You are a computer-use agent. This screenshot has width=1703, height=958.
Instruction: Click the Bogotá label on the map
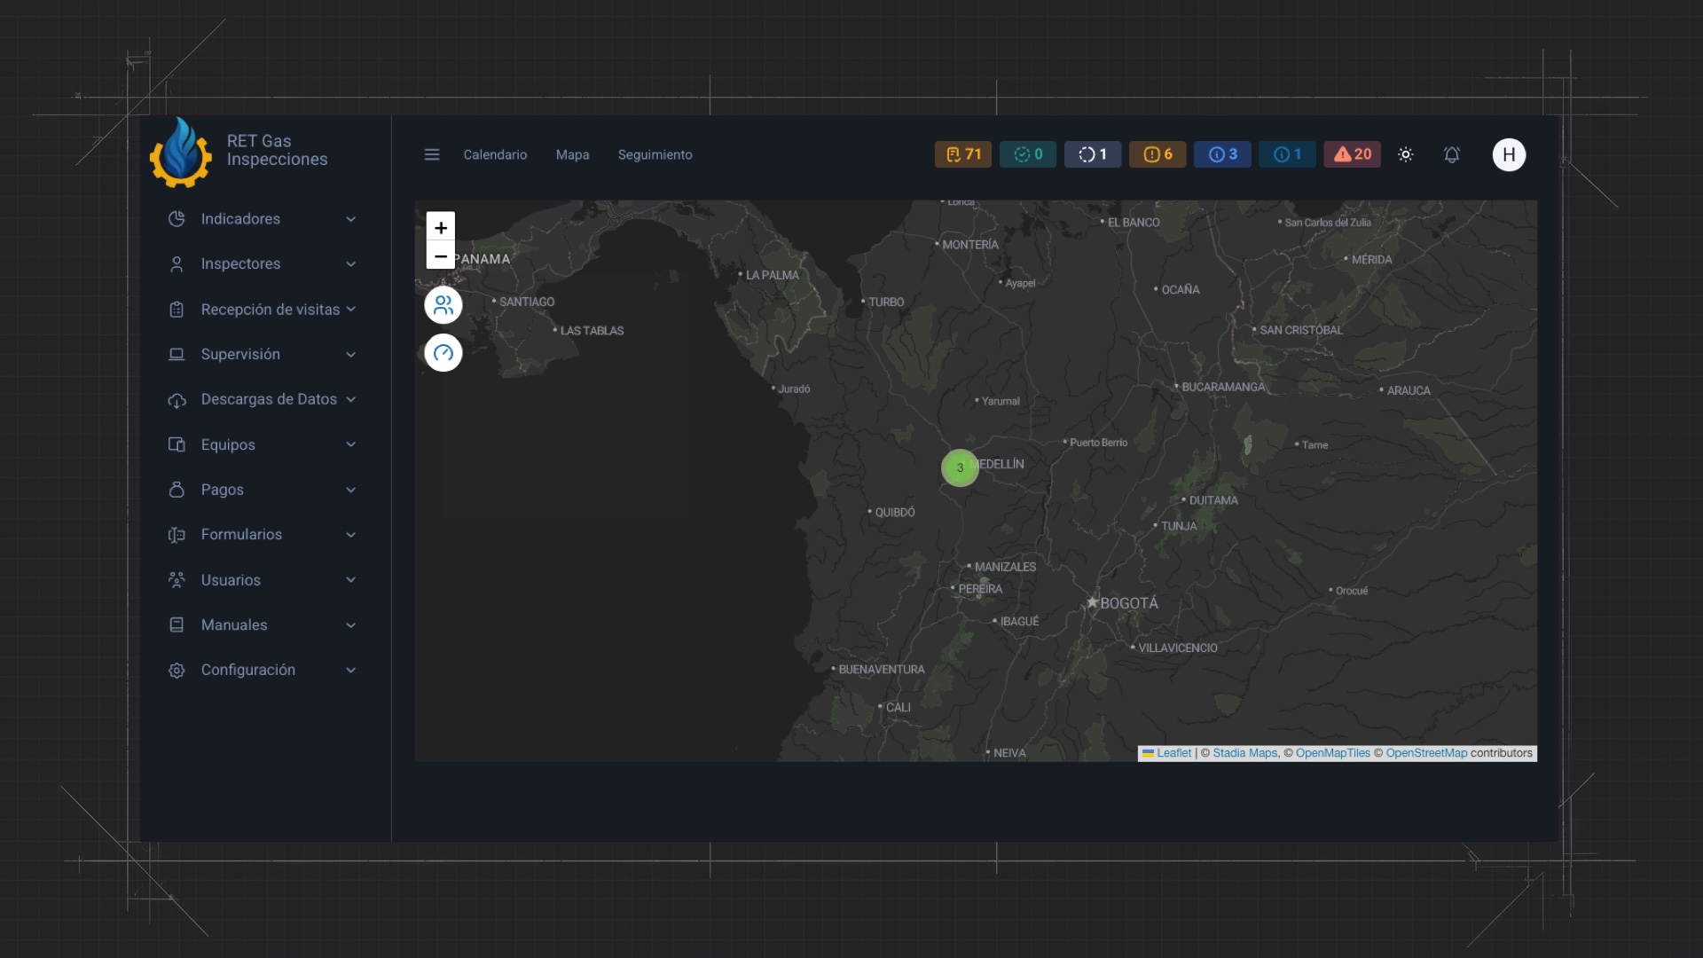[1128, 603]
